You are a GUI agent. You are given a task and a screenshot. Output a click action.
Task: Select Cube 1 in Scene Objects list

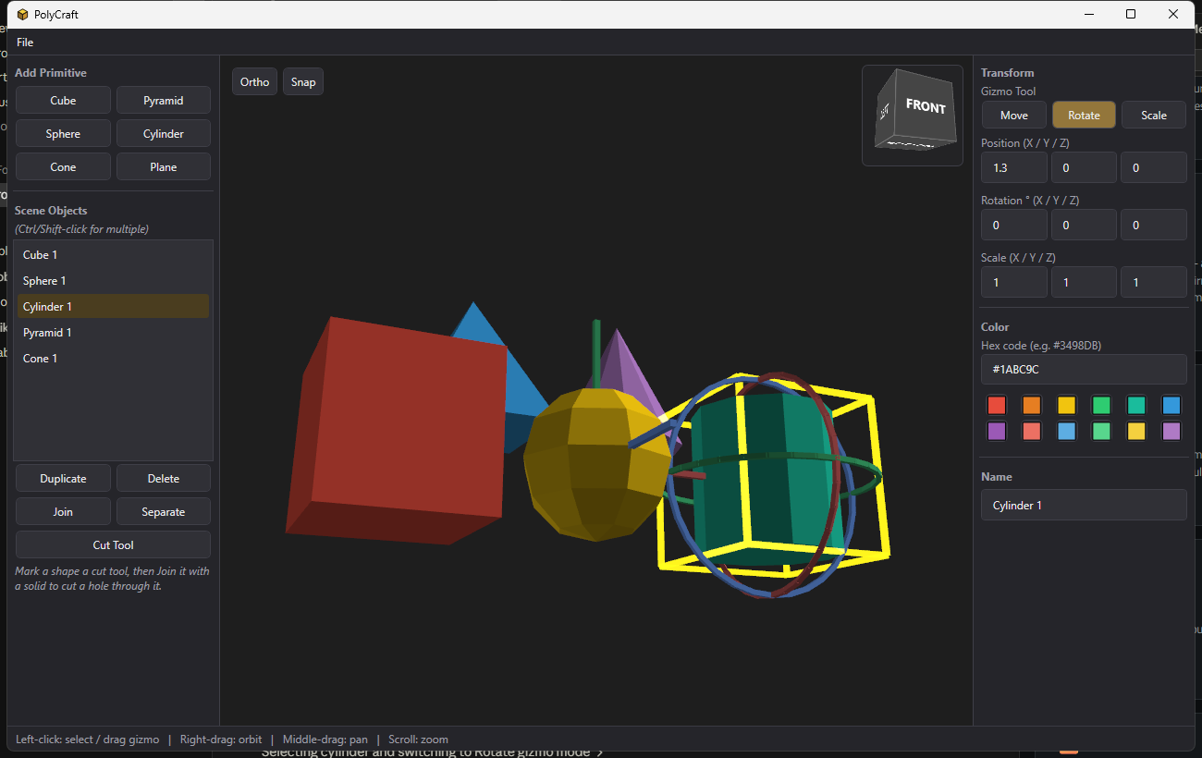[113, 254]
